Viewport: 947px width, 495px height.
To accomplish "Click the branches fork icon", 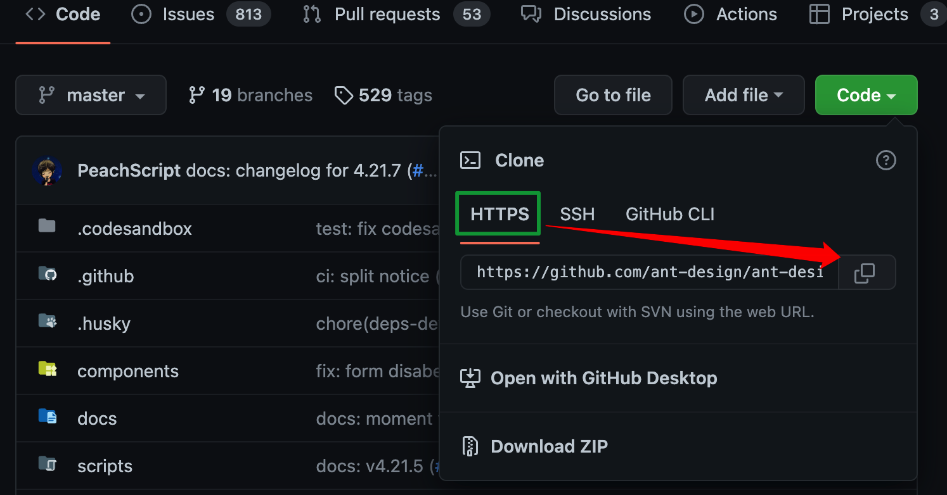I will click(x=196, y=96).
